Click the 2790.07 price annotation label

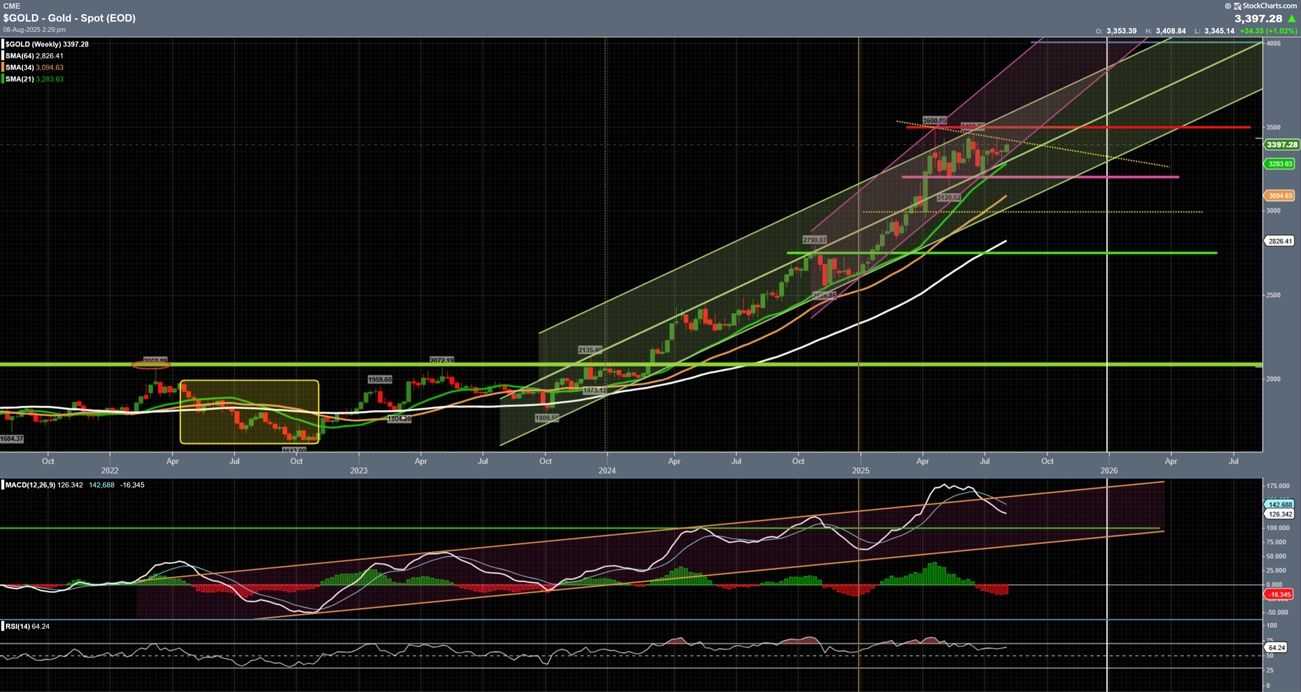(x=814, y=240)
